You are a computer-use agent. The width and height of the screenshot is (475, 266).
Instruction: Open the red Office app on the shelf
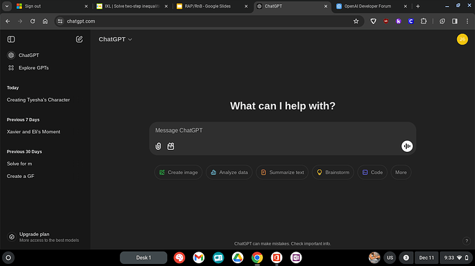[x=276, y=258]
